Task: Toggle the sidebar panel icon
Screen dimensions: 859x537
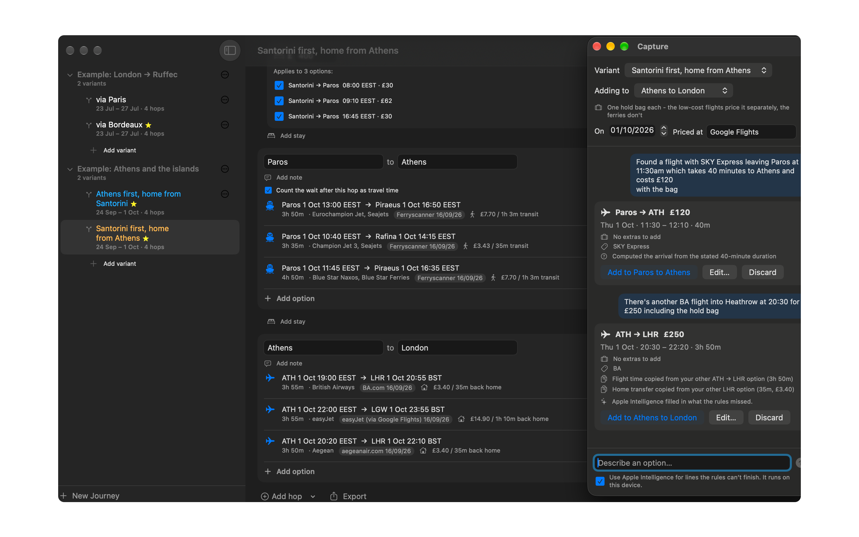Action: point(230,50)
